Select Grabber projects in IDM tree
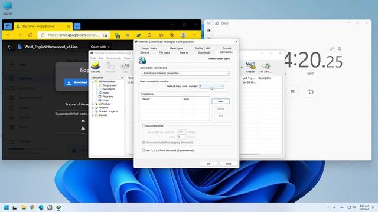Viewport: 378px width, 212px height. 108,111
